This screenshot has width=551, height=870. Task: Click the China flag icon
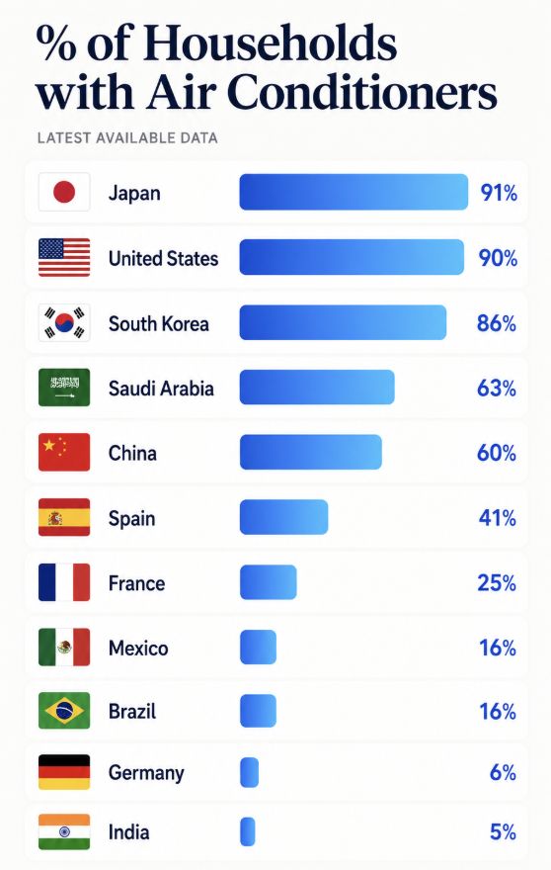pyautogui.click(x=64, y=452)
